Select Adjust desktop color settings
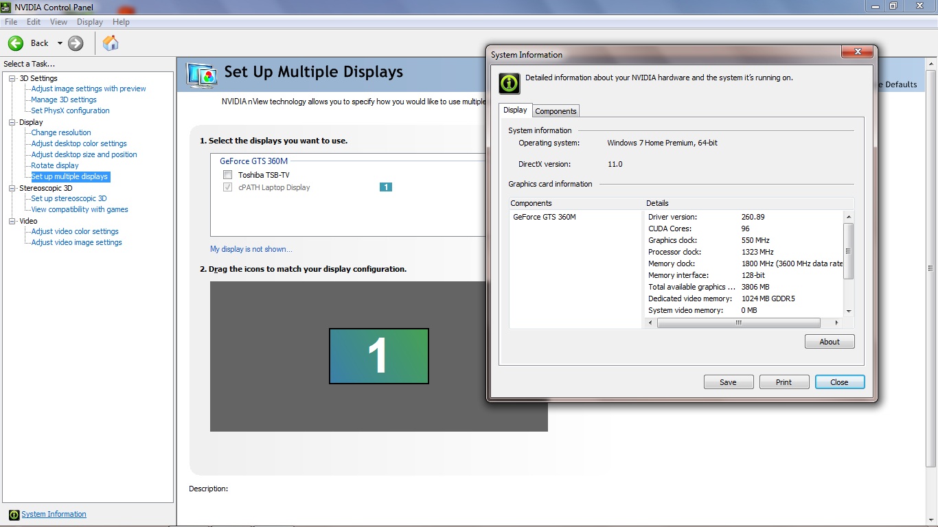The width and height of the screenshot is (938, 527). click(79, 143)
